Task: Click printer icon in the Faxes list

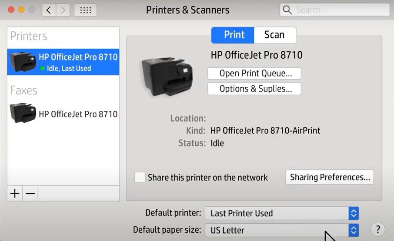Action: coord(23,113)
